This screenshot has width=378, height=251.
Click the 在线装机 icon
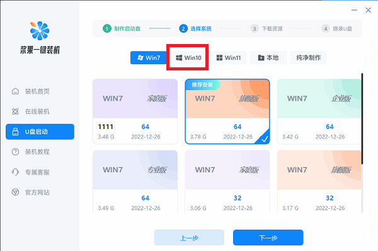click(x=15, y=111)
